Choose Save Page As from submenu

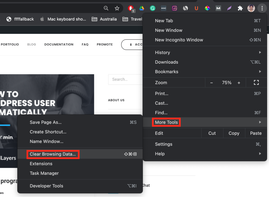tap(80, 122)
